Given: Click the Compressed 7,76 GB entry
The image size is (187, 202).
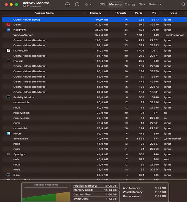Looking at the screenshot, I should click(144, 196).
